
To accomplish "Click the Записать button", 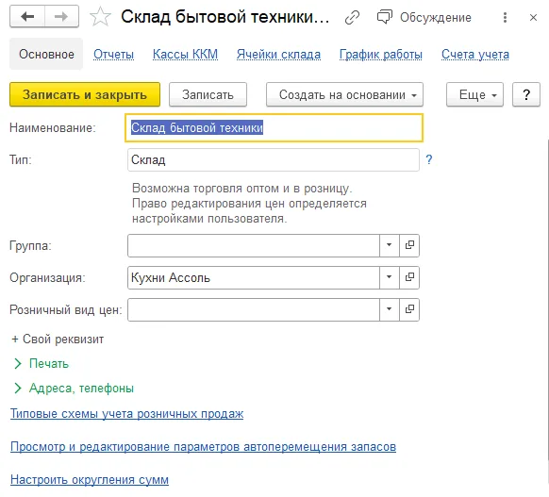I will tap(208, 94).
